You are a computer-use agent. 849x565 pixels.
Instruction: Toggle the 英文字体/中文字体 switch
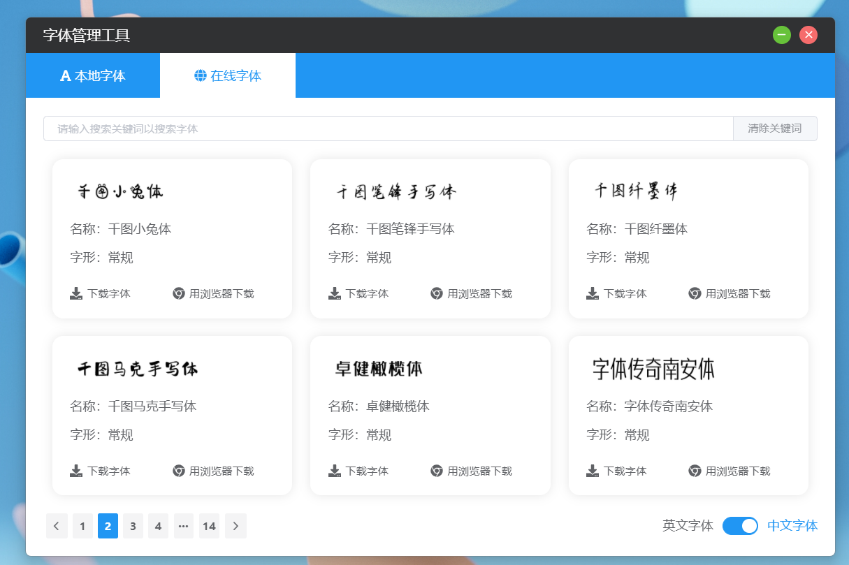click(x=740, y=526)
